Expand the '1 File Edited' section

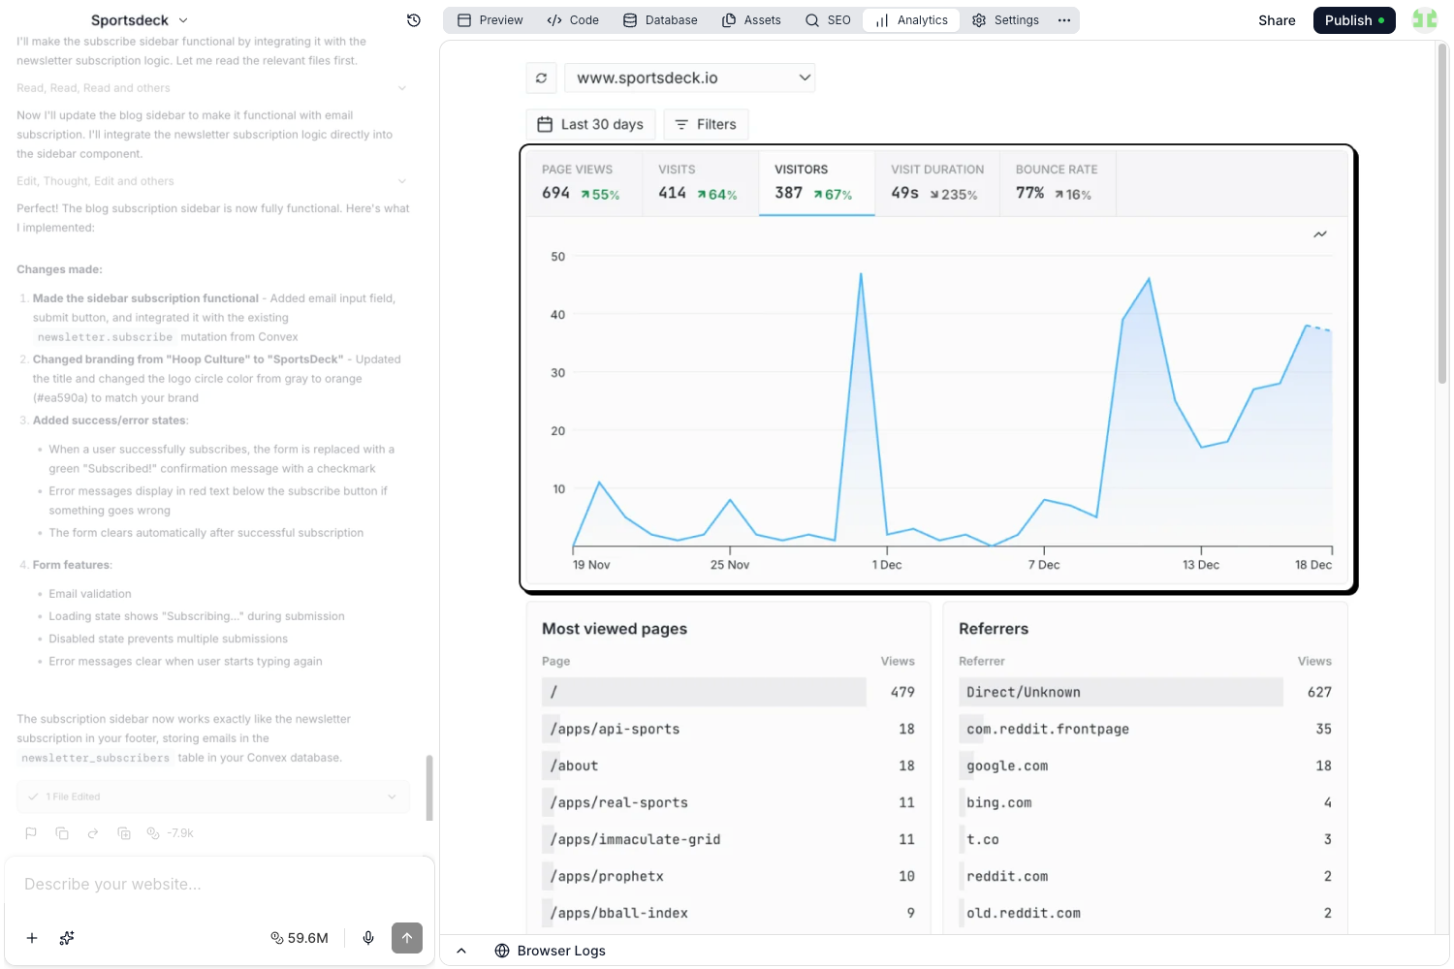(x=213, y=797)
